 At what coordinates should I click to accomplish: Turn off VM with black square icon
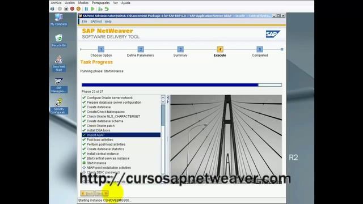coord(66,9)
